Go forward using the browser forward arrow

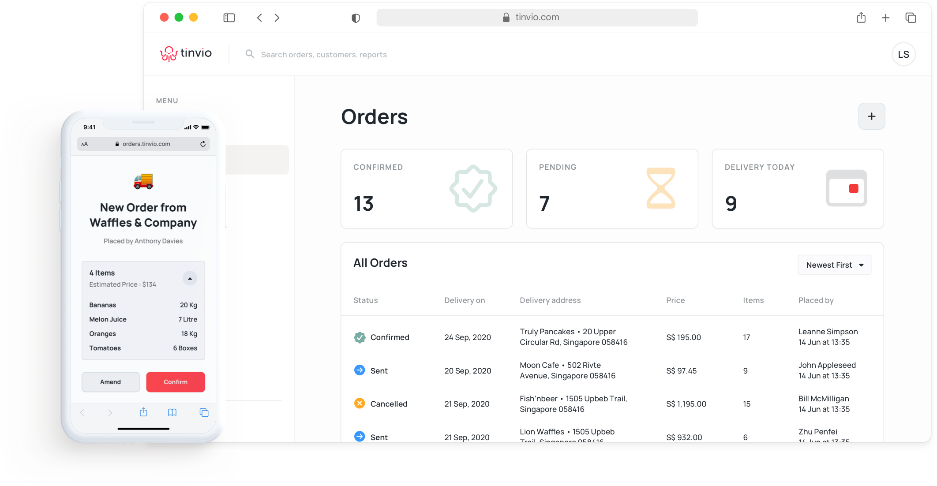[x=277, y=18]
